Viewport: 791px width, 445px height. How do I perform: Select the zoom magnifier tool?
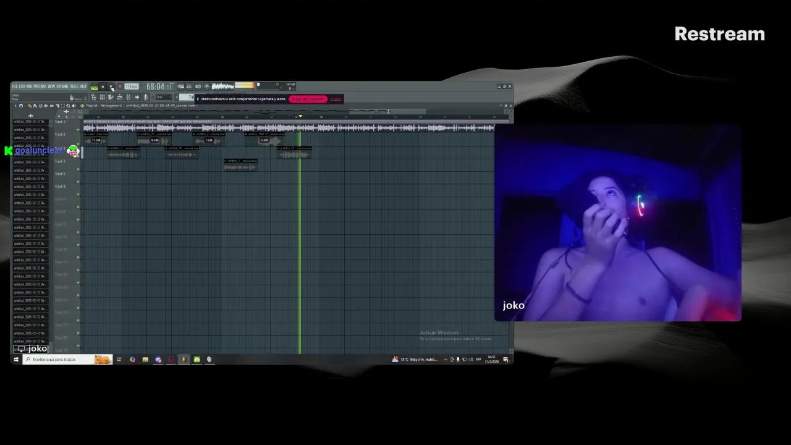point(68,106)
